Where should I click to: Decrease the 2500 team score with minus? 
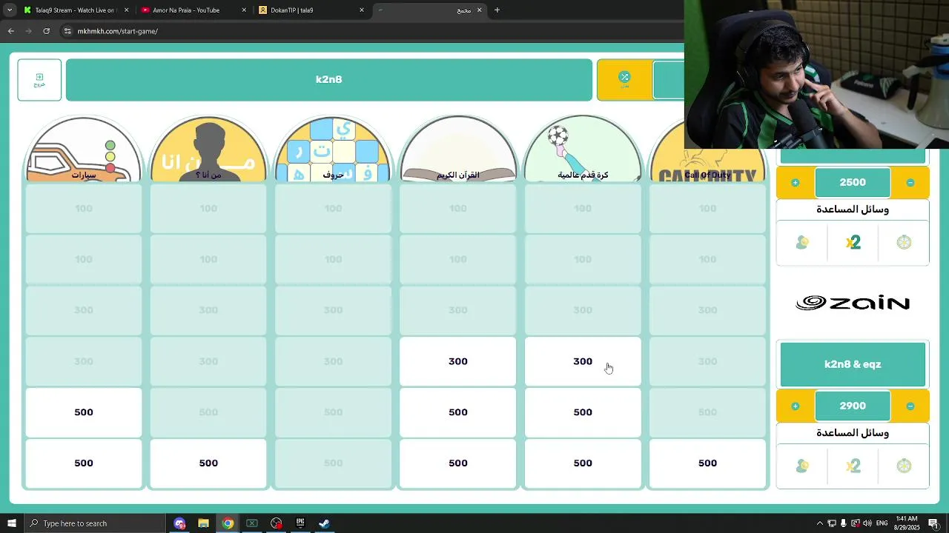coord(910,183)
